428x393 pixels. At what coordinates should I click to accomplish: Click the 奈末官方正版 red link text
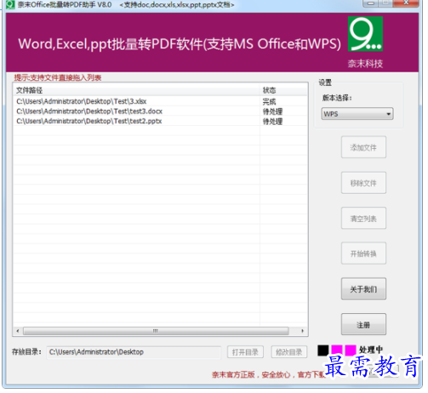(x=268, y=375)
